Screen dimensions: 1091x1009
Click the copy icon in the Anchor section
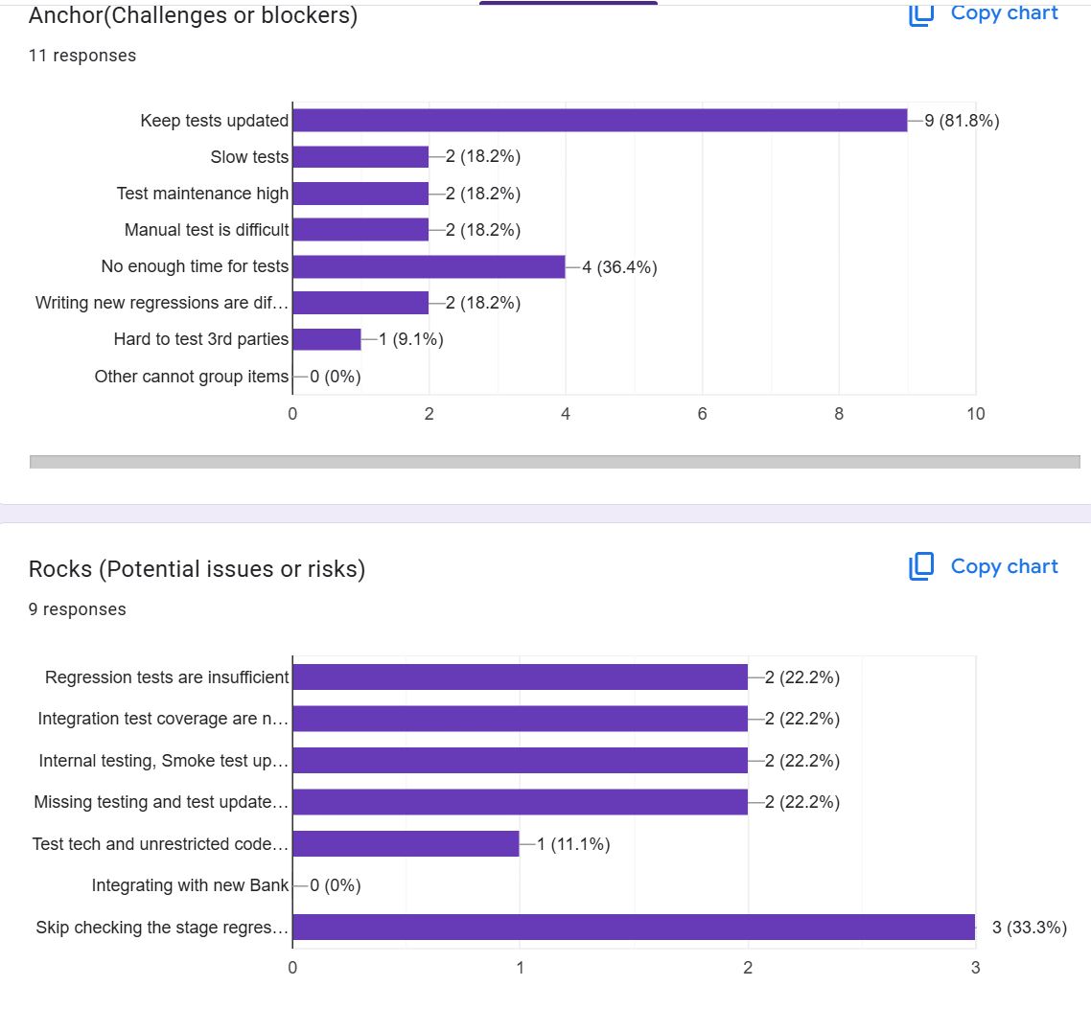pyautogui.click(x=920, y=12)
